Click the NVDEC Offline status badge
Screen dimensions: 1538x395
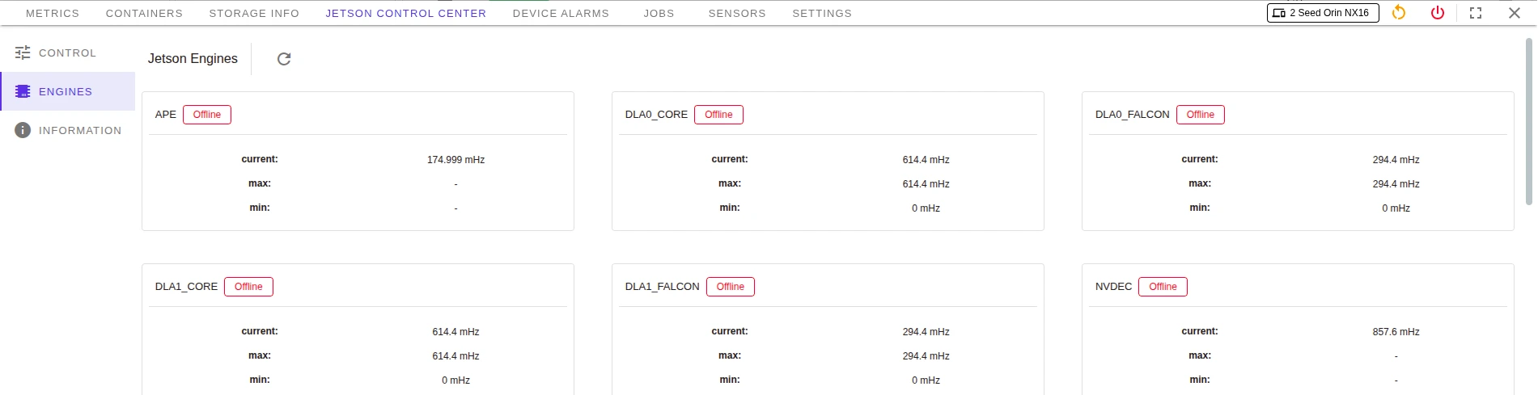tap(1163, 287)
